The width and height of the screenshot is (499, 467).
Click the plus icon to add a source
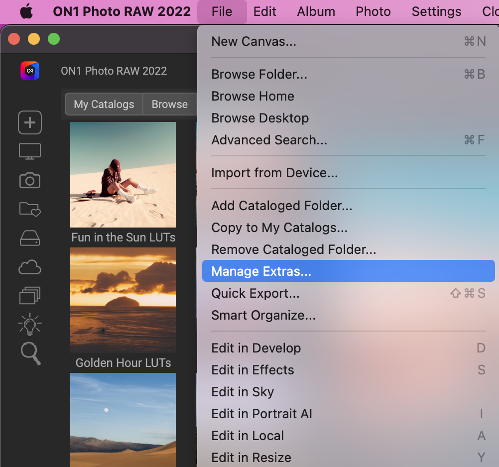click(x=29, y=122)
